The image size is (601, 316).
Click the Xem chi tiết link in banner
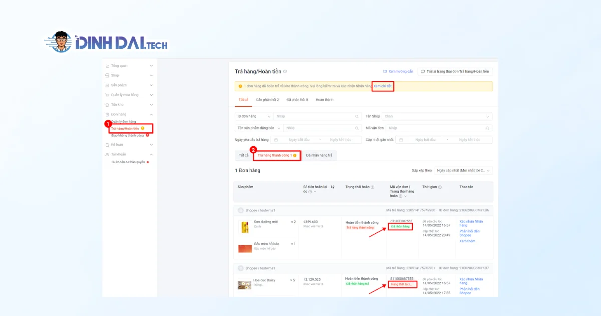pyautogui.click(x=383, y=86)
